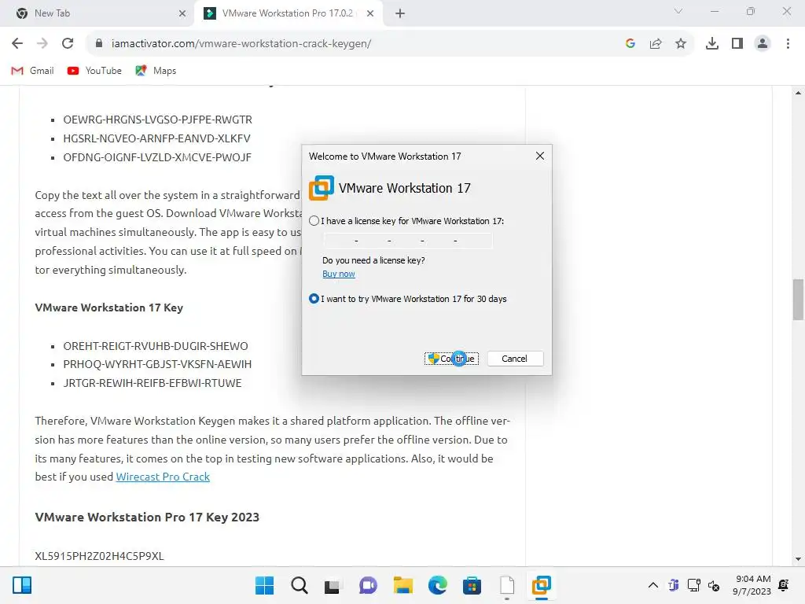Open Microsoft Store from taskbar
This screenshot has width=805, height=604.
click(472, 585)
